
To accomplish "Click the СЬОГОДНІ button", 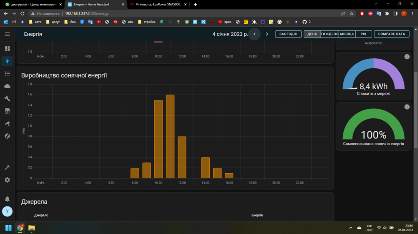I will tap(288, 34).
